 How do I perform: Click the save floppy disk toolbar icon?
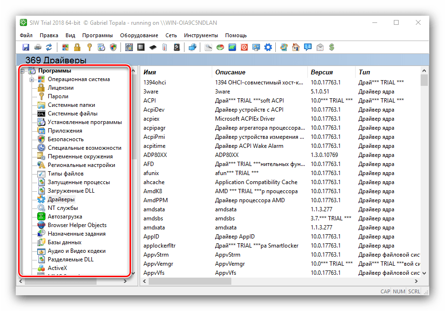click(26, 47)
